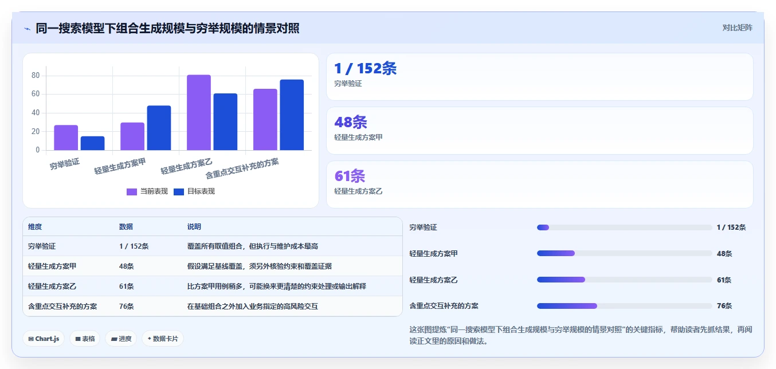
Task: Open the 48条 轻量生成方案甲 card
Action: click(539, 131)
